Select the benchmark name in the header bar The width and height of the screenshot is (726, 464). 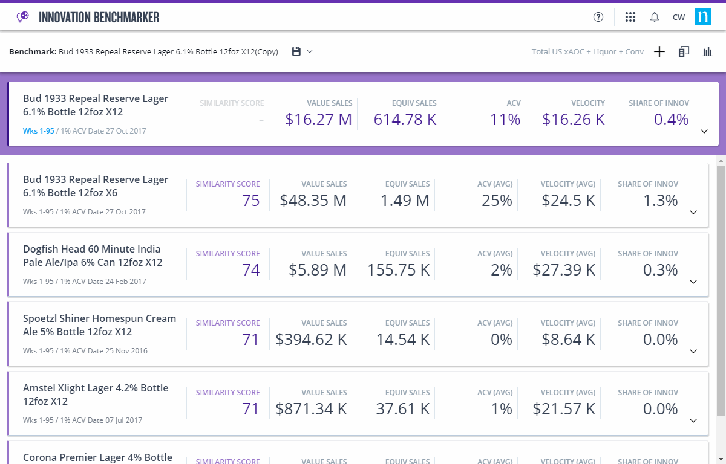click(168, 51)
